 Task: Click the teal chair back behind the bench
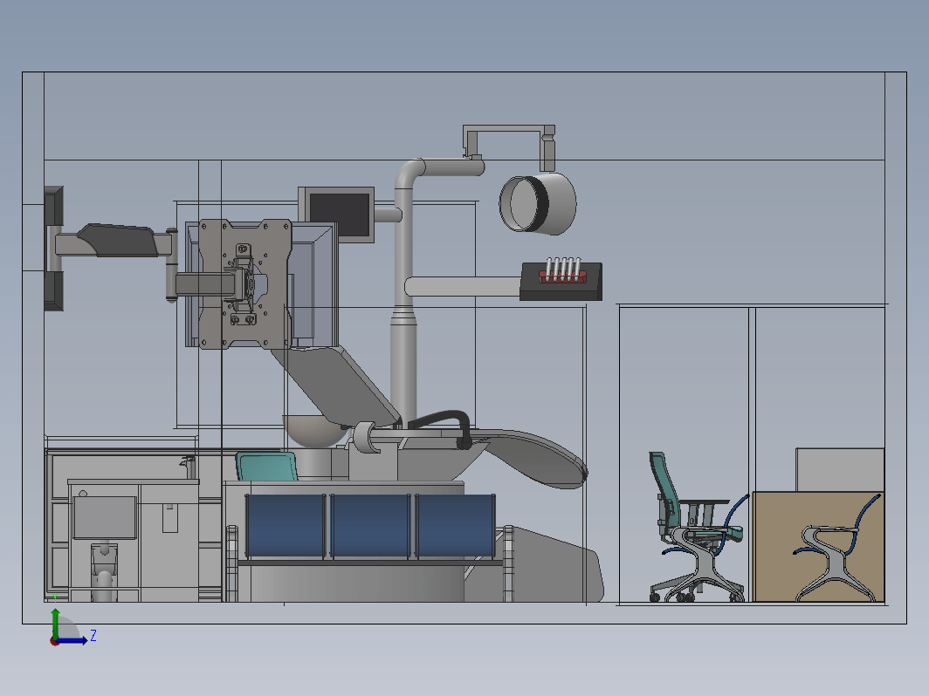click(266, 467)
